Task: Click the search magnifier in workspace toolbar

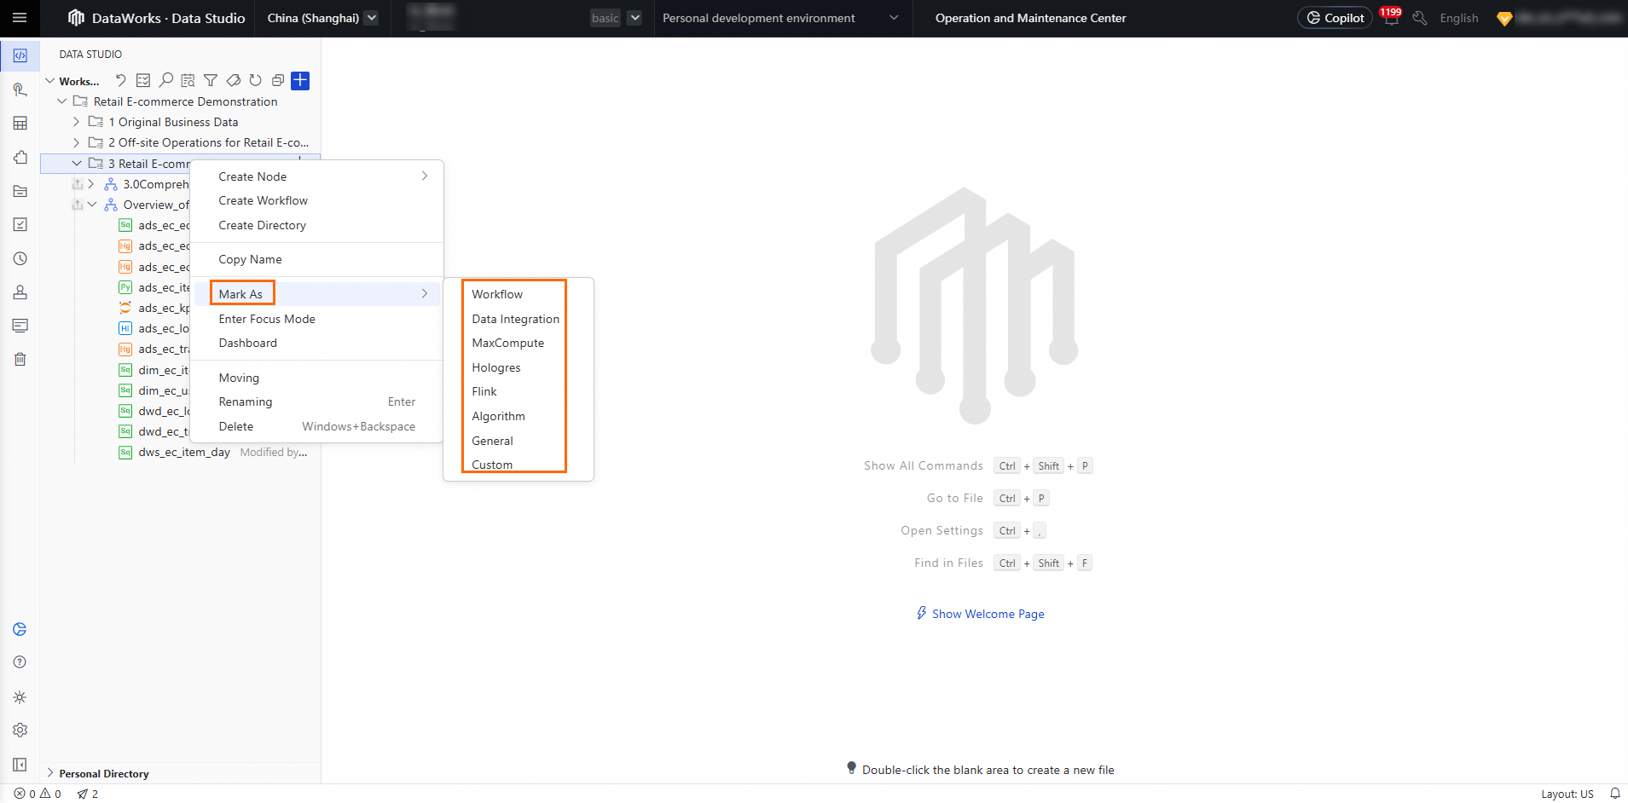Action: click(x=165, y=81)
